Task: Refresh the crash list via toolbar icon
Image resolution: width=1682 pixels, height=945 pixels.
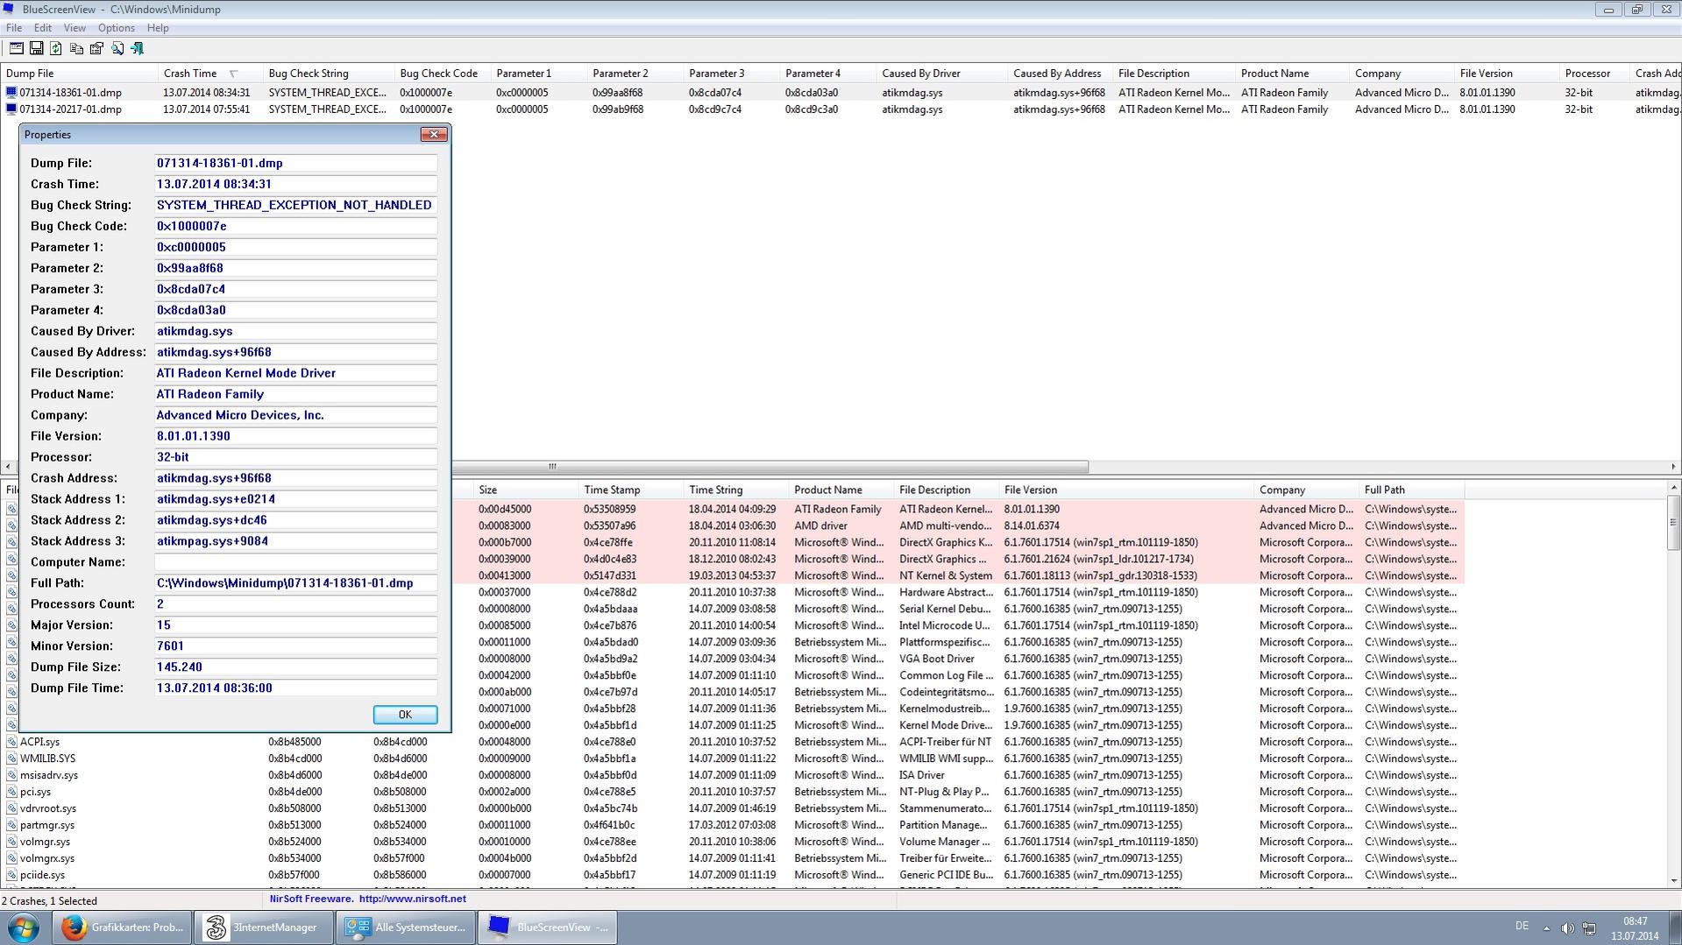Action: (56, 48)
